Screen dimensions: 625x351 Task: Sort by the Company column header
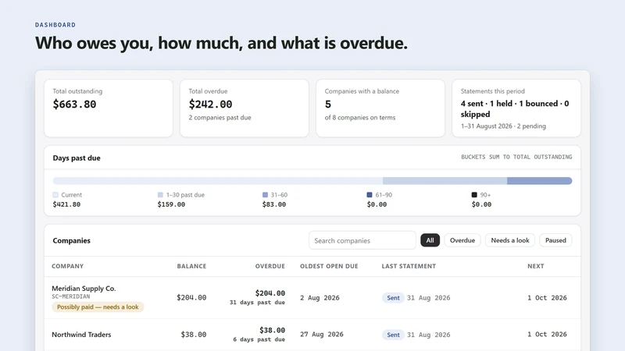click(x=68, y=266)
